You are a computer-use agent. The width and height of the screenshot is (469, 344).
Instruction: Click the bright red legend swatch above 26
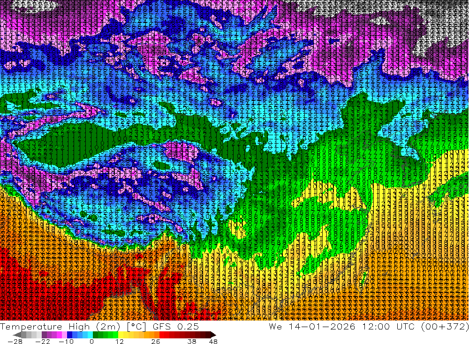162,335
